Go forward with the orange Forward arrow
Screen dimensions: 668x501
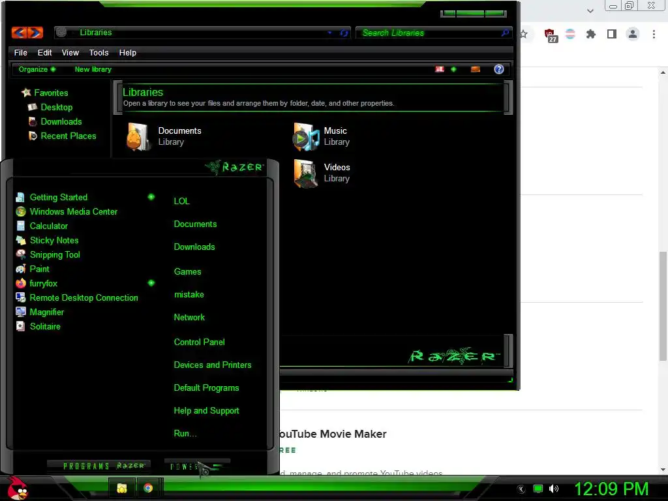pos(35,33)
